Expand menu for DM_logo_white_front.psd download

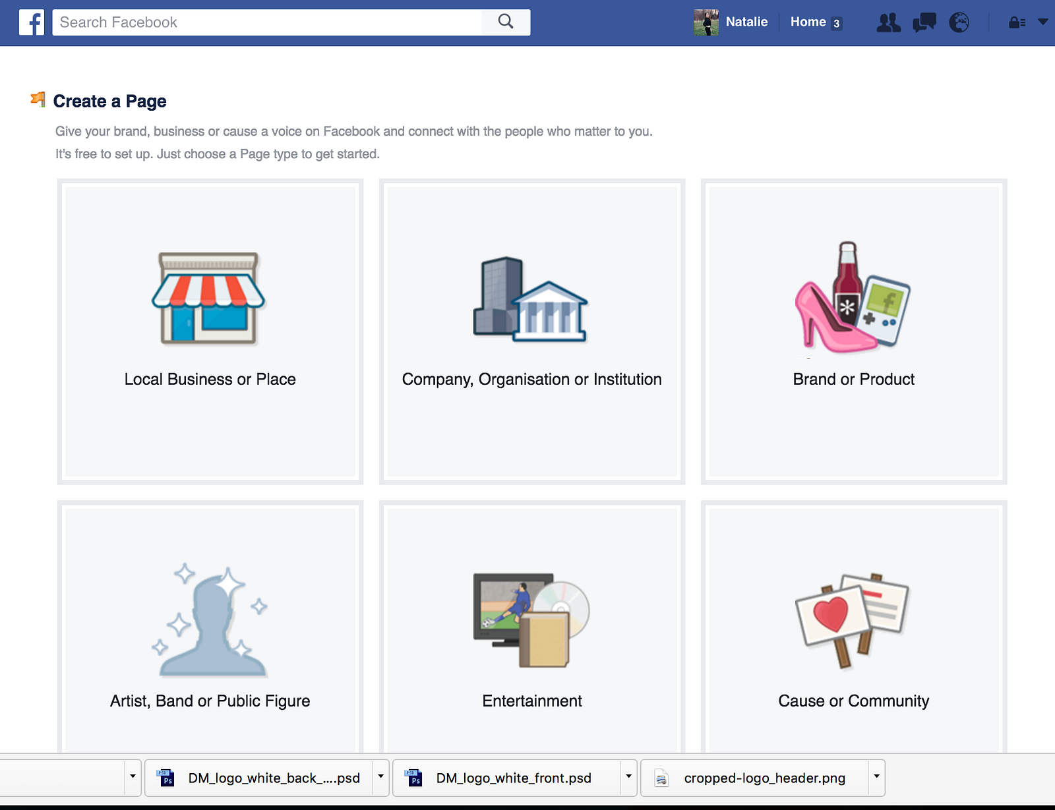tap(628, 778)
